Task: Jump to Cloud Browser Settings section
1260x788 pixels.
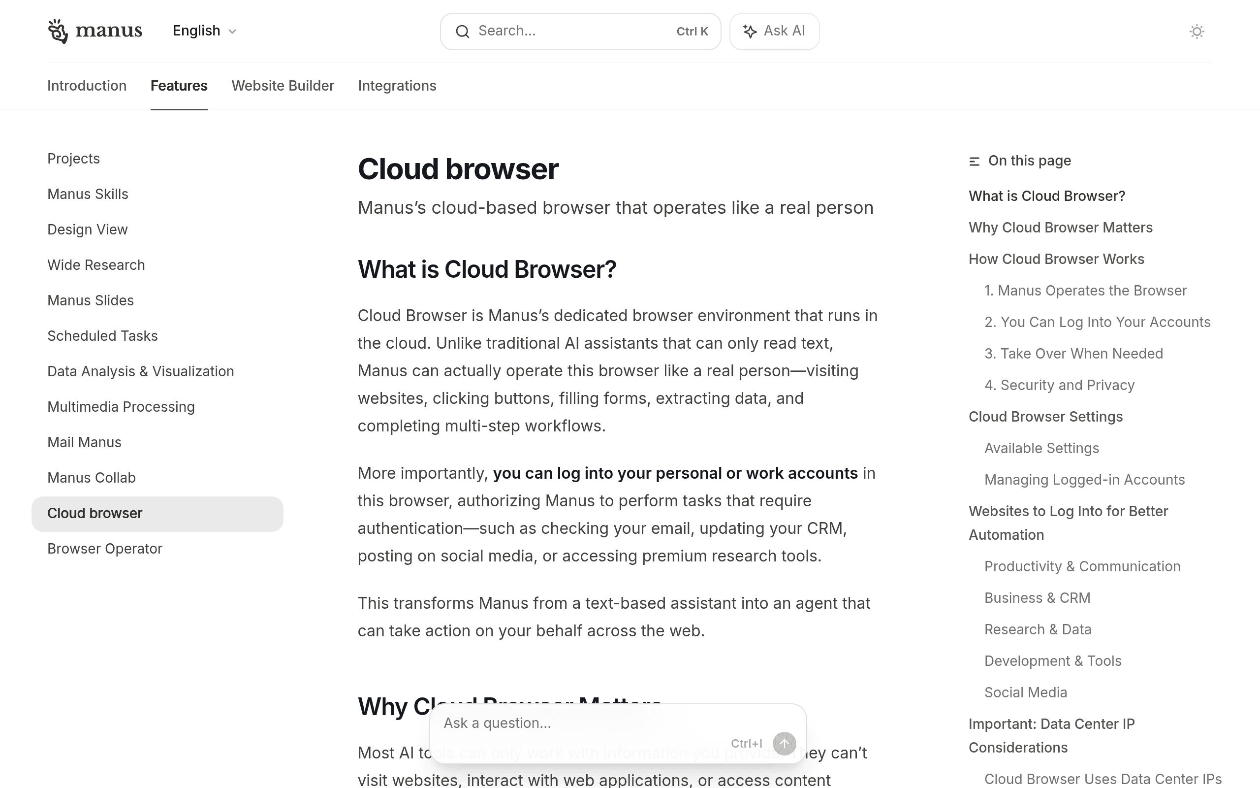Action: point(1045,417)
